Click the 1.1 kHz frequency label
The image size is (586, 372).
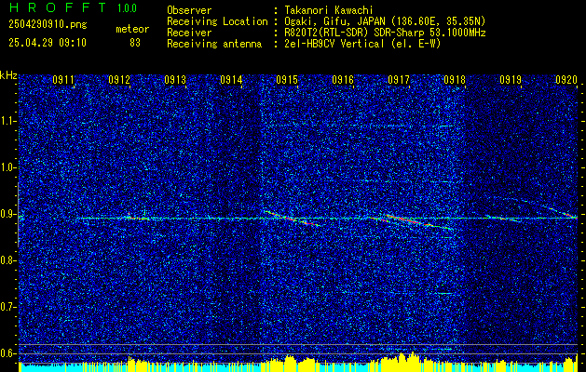[x=7, y=121]
